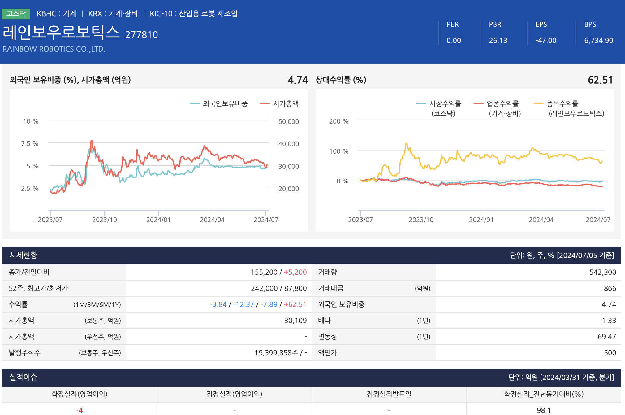Click the 2023/10 marker on relative return chart
This screenshot has height=415, width=625.
421,220
